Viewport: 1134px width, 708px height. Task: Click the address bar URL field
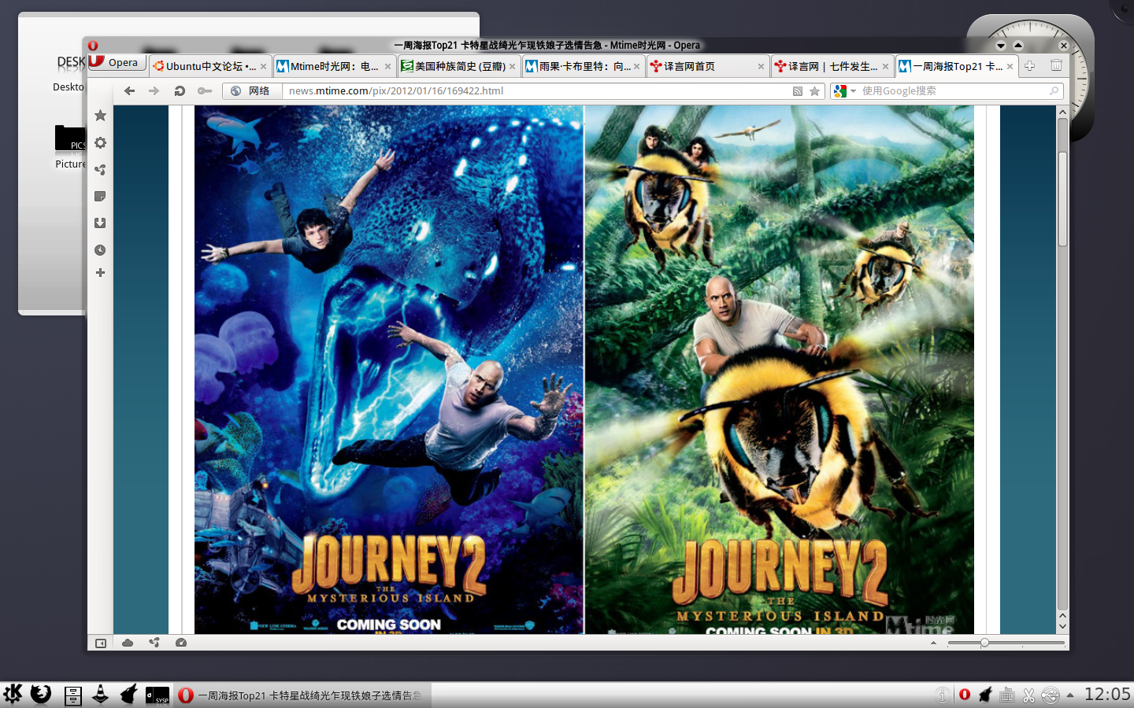pyautogui.click(x=535, y=91)
